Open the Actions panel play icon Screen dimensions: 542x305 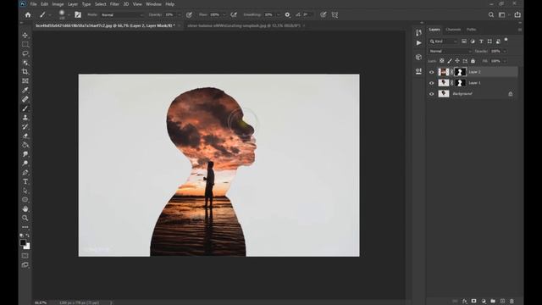419,43
